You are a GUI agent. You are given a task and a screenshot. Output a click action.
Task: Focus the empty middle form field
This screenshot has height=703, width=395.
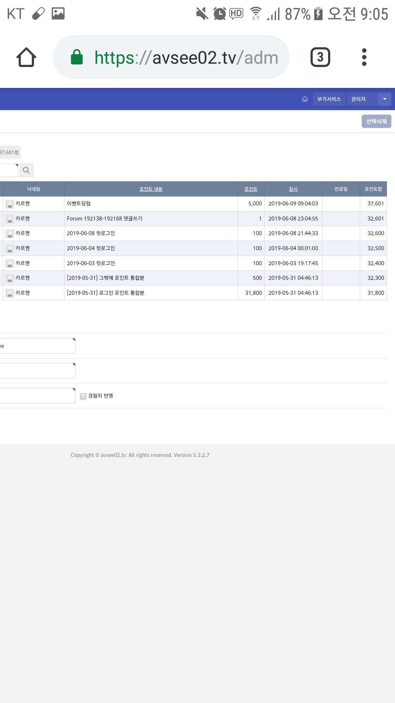coord(38,371)
